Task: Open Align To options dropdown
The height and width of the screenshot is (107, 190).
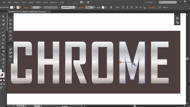Action: (118, 7)
